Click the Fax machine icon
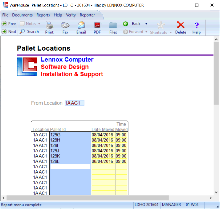The width and height of the screenshot is (220, 209). (65, 26)
